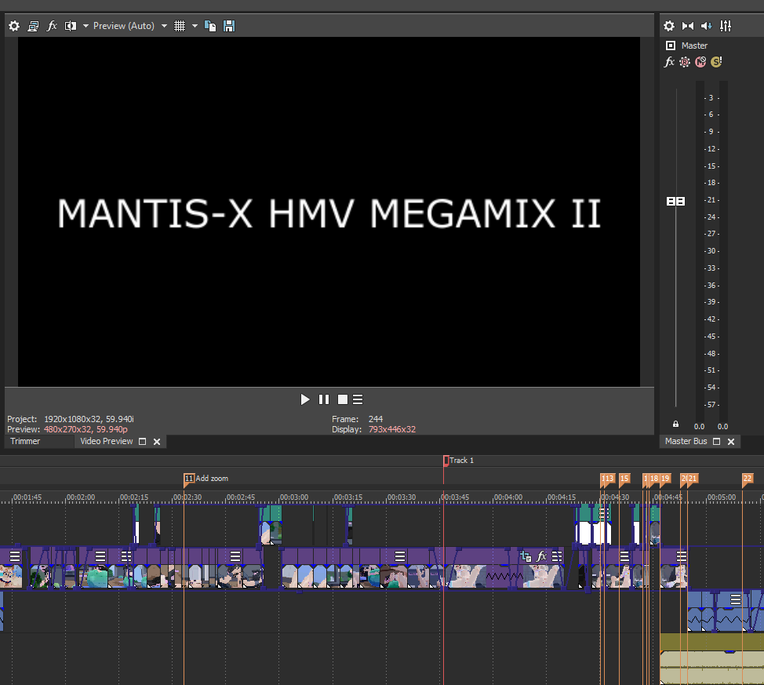Click the Master bus label
Screen dimensions: 764x685
point(694,46)
